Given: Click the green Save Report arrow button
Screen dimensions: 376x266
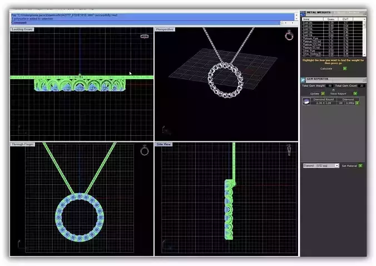Looking at the screenshot, I should click(355, 93).
